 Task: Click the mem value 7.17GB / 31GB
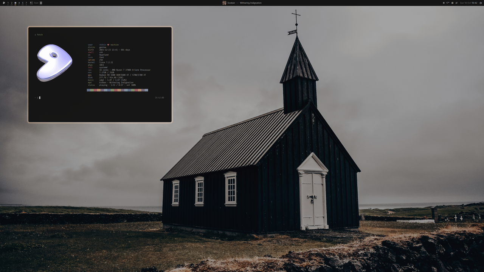tap(107, 73)
